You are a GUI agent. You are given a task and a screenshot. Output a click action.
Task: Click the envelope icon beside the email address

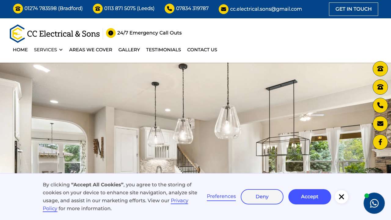click(x=224, y=9)
